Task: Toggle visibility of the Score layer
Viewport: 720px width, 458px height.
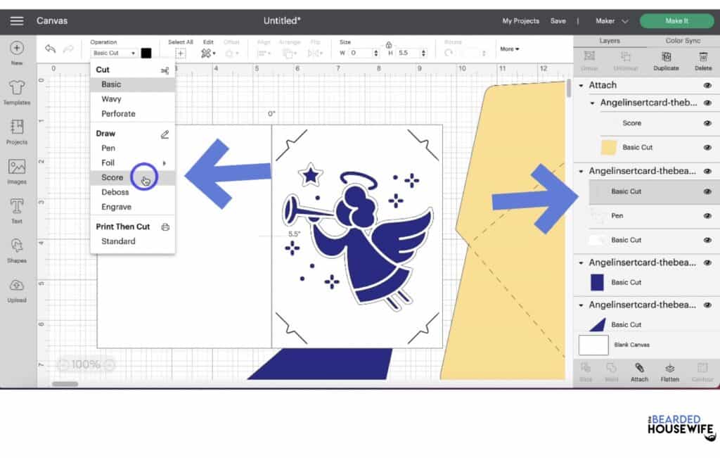Action: click(x=708, y=123)
